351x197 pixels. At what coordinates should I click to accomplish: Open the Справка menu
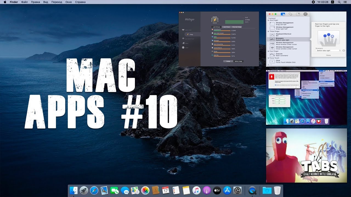pyautogui.click(x=80, y=2)
